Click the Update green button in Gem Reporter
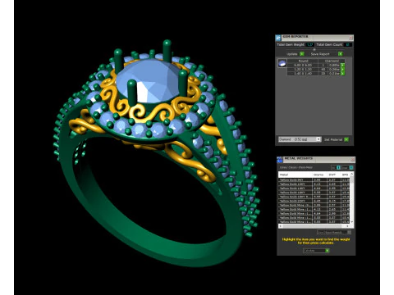Image resolution: width=394 pixels, height=295 pixels. 302,54
